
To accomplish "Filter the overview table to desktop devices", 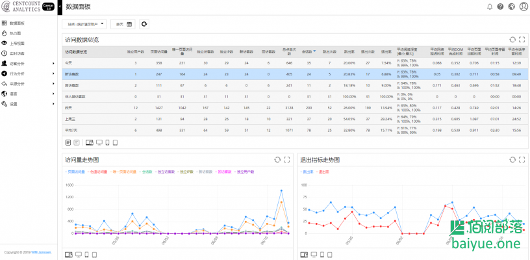I will tap(99, 143).
